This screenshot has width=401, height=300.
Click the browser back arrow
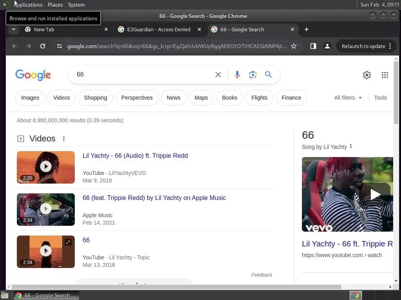click(14, 46)
